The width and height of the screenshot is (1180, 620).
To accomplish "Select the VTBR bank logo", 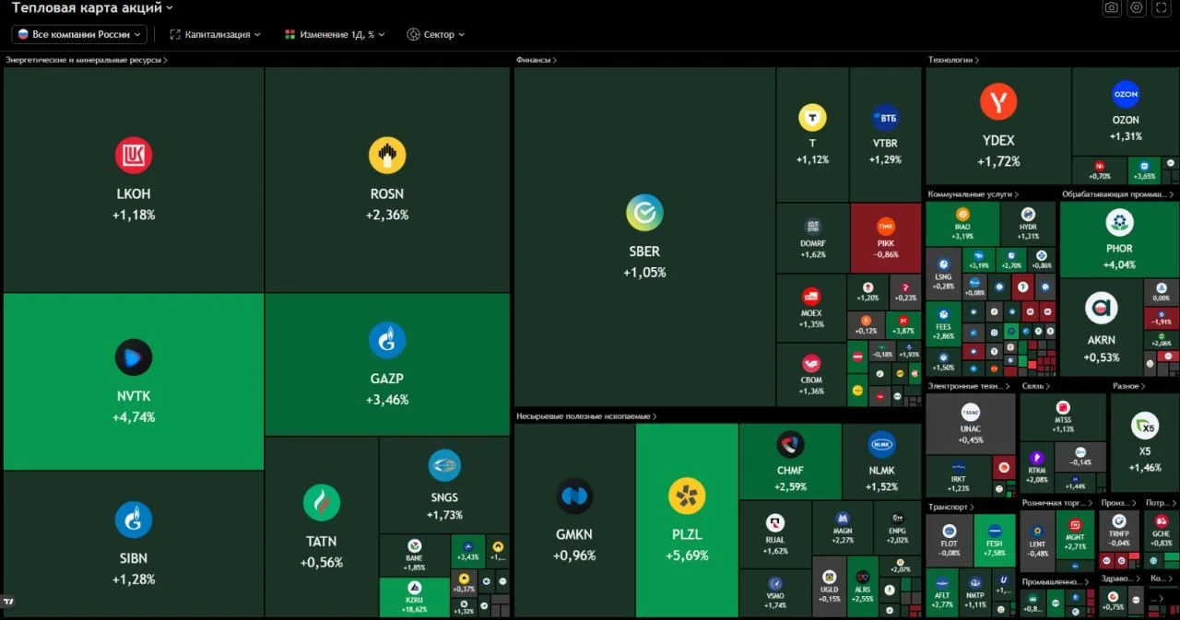I will pyautogui.click(x=885, y=118).
